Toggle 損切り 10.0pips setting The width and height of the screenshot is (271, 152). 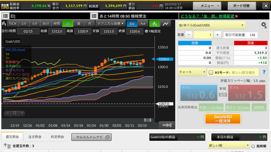click(237, 107)
